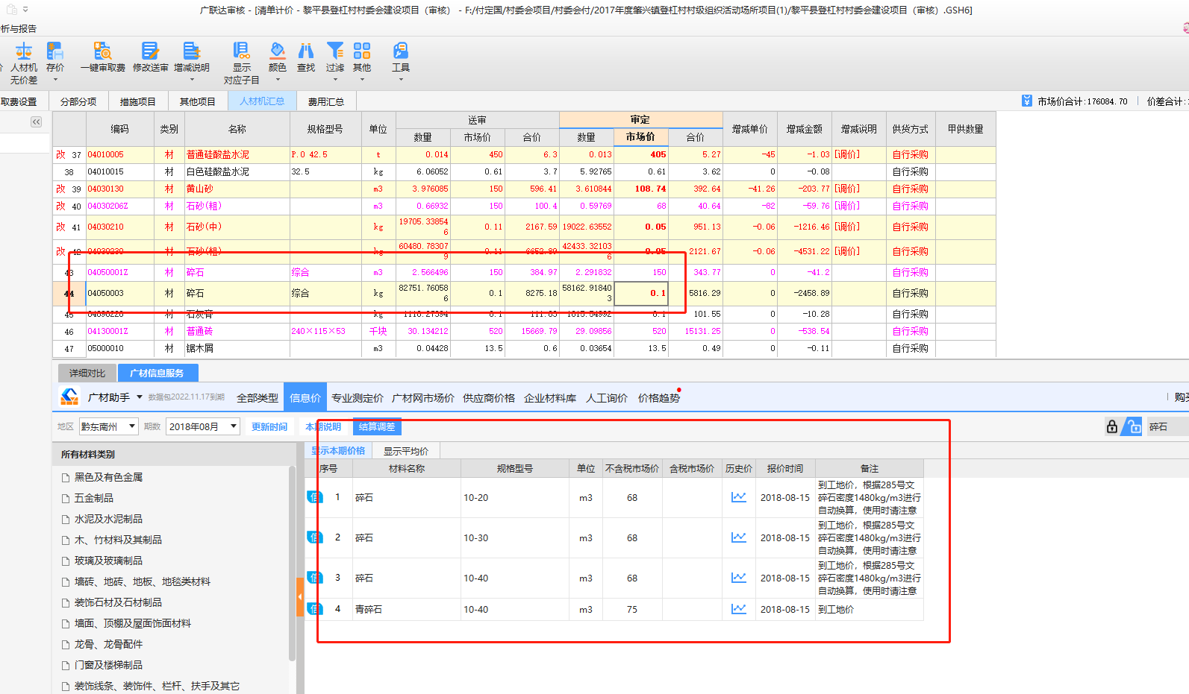Select 门窗及楼梯制品 category
Viewport: 1189px width, 694px height.
point(108,665)
